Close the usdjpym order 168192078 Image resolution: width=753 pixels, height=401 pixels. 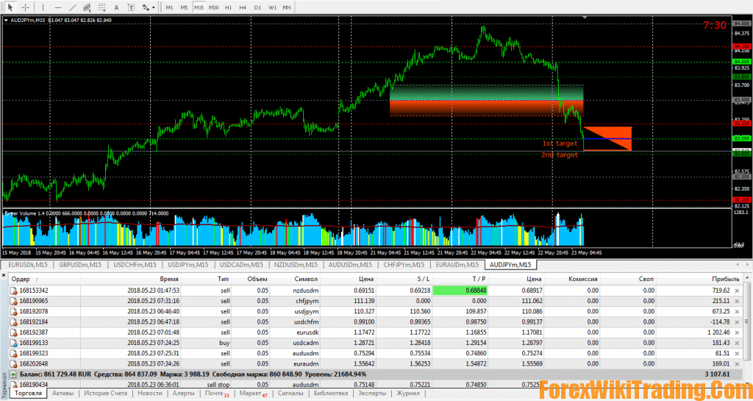pos(737,311)
